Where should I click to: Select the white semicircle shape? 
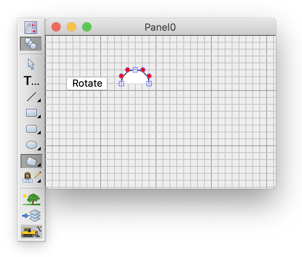135,78
